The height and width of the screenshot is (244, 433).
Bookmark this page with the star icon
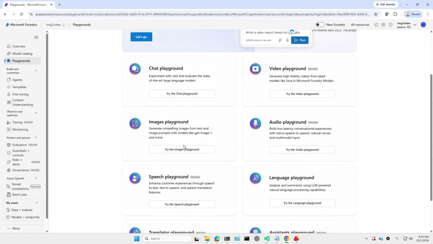pyautogui.click(x=375, y=14)
